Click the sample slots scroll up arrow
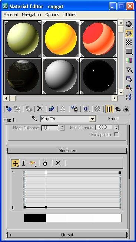 pyautogui.click(x=121, y=23)
